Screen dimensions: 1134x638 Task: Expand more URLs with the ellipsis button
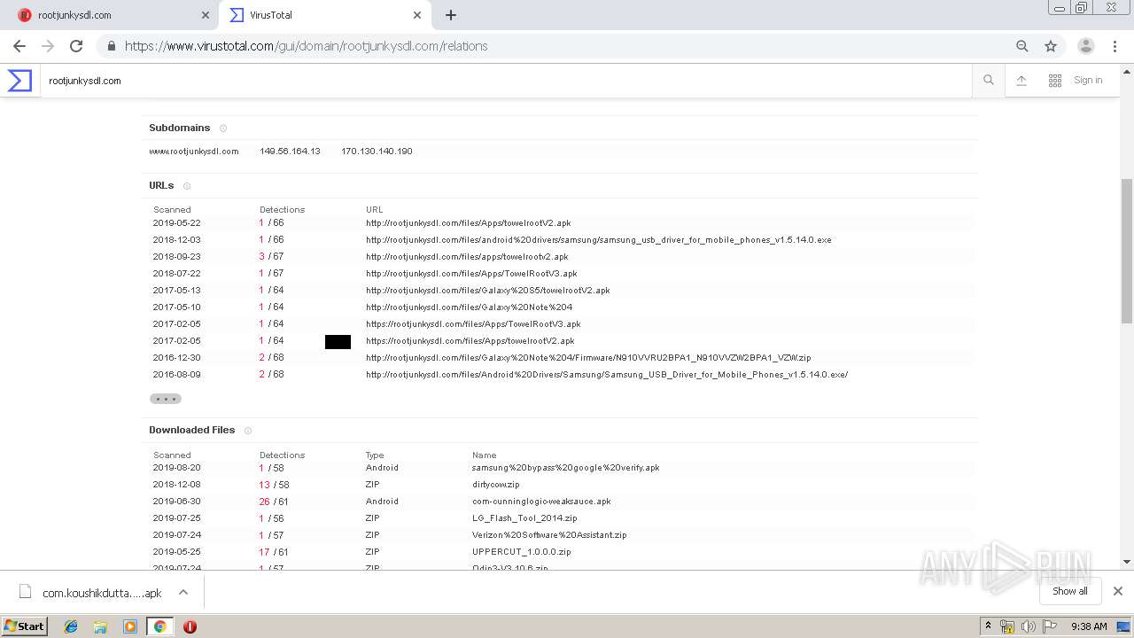point(166,399)
